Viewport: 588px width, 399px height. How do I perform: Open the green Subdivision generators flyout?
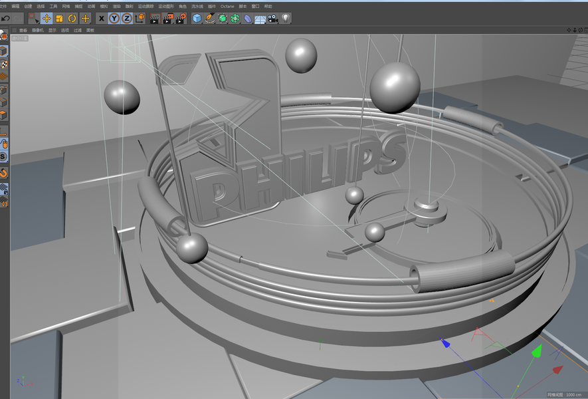pyautogui.click(x=223, y=19)
